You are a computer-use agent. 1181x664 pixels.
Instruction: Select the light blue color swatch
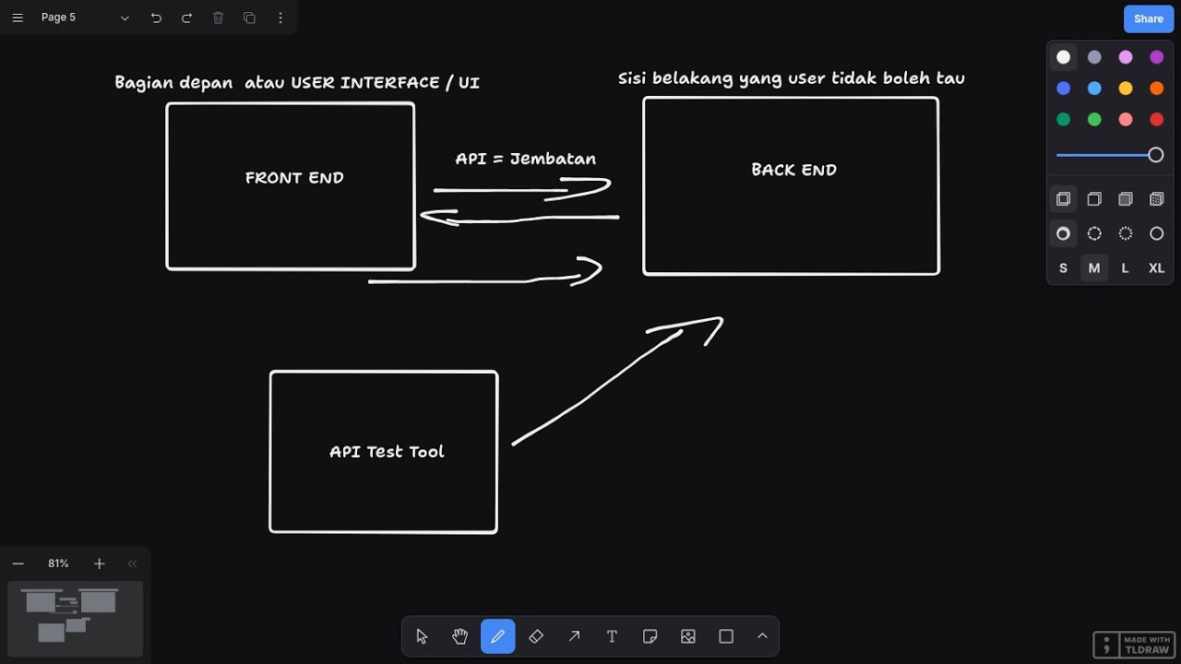pyautogui.click(x=1094, y=89)
